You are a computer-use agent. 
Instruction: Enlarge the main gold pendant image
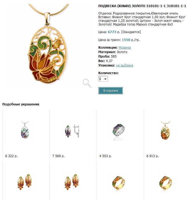tap(47, 43)
